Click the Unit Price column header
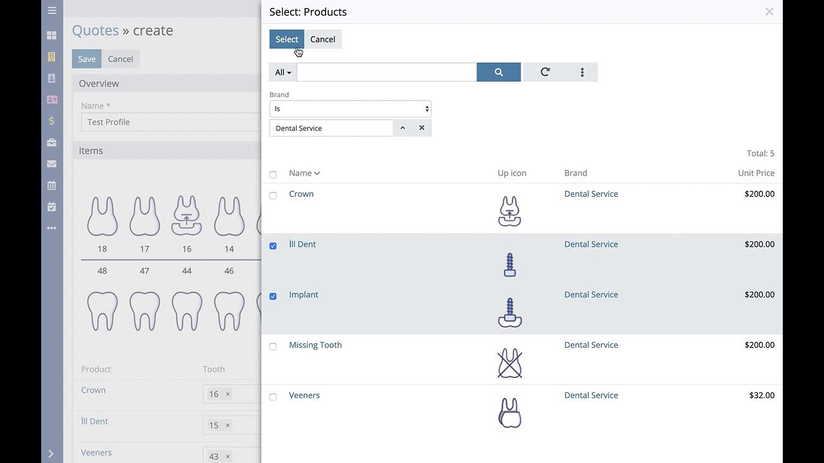 click(756, 173)
